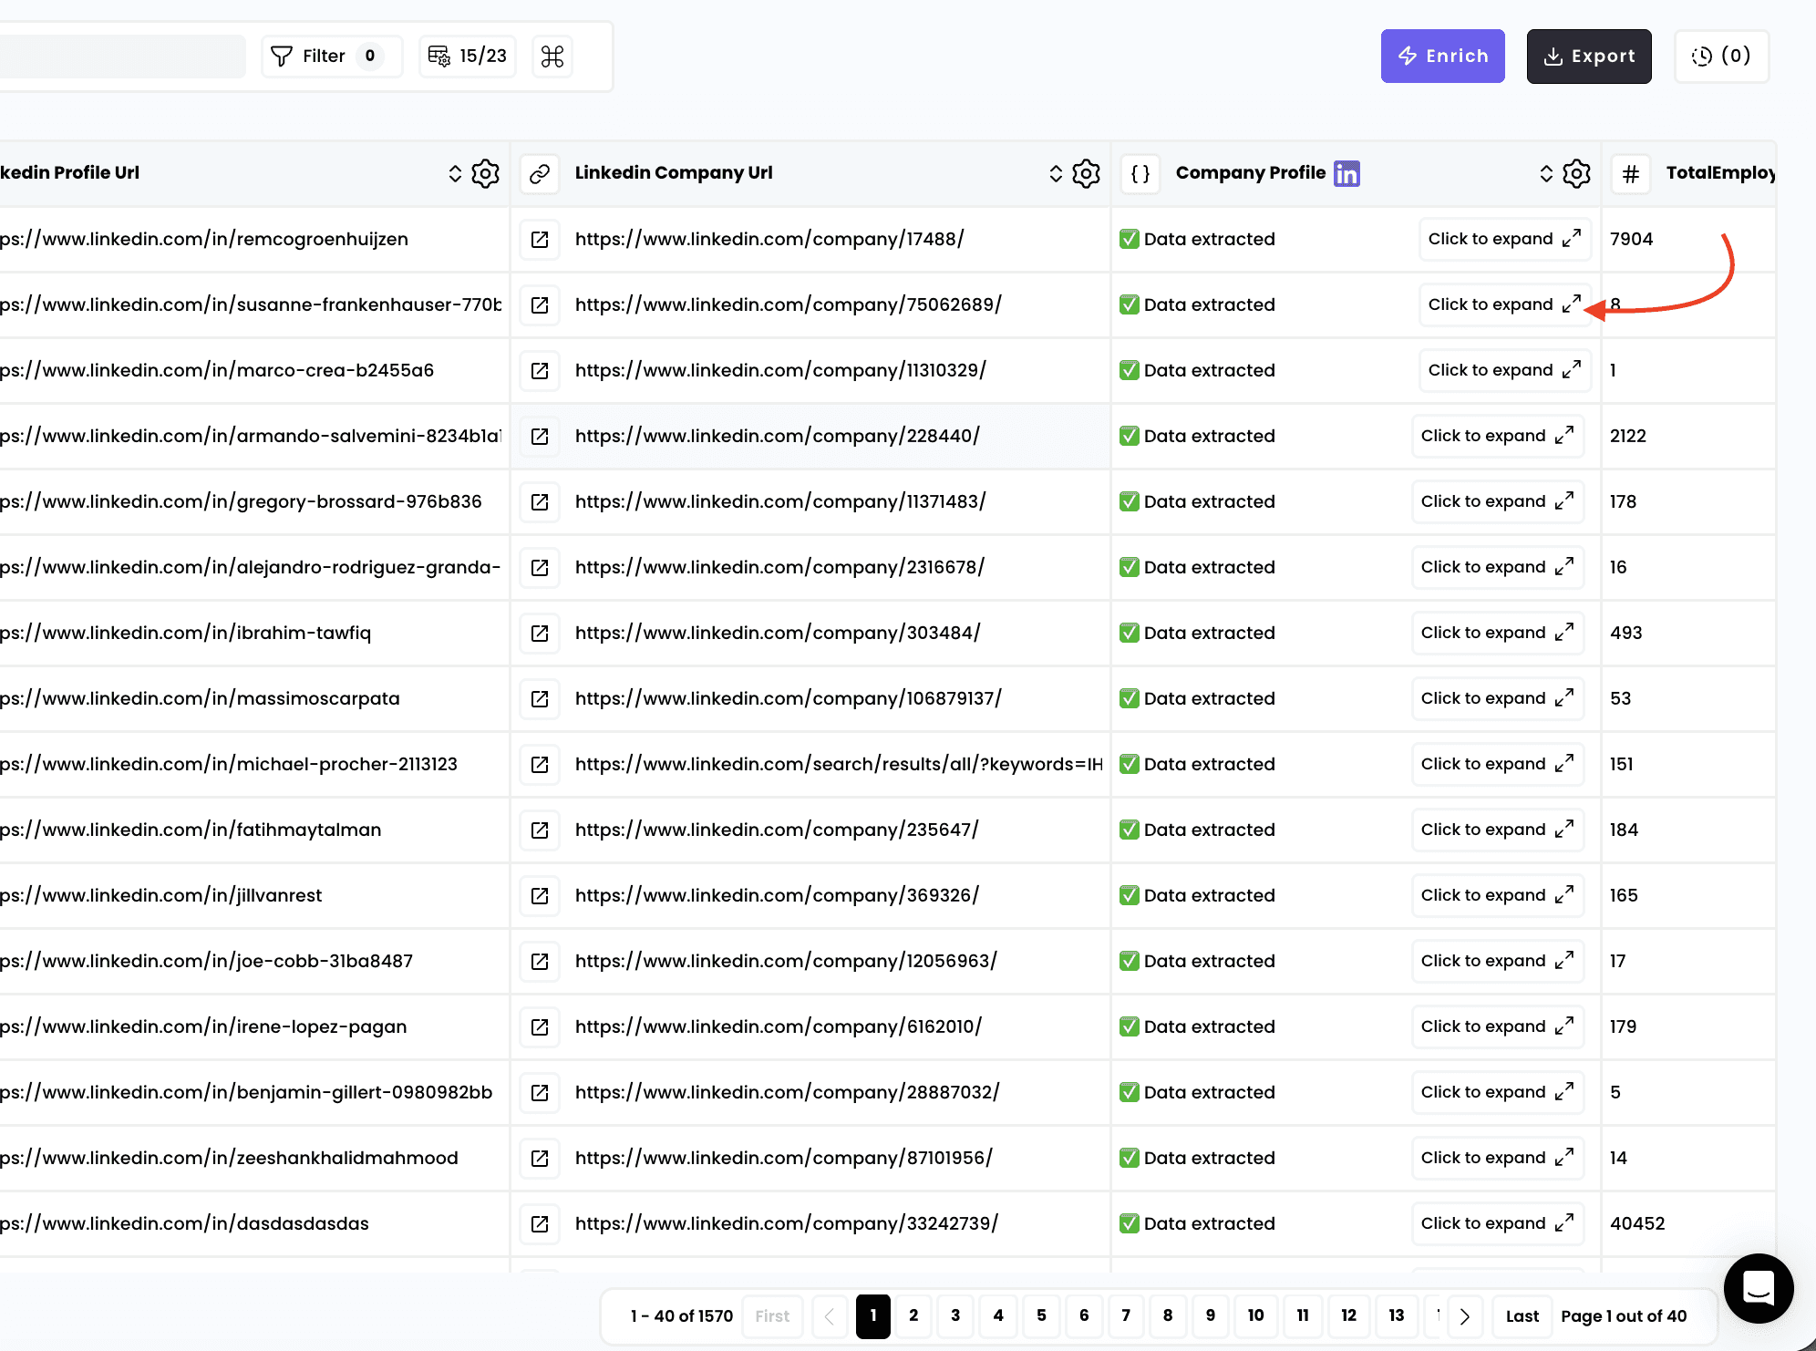The image size is (1816, 1351).
Task: Expand company profile for 7904 employees row
Action: (x=1504, y=239)
